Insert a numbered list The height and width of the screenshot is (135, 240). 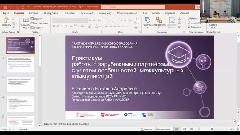point(113,20)
